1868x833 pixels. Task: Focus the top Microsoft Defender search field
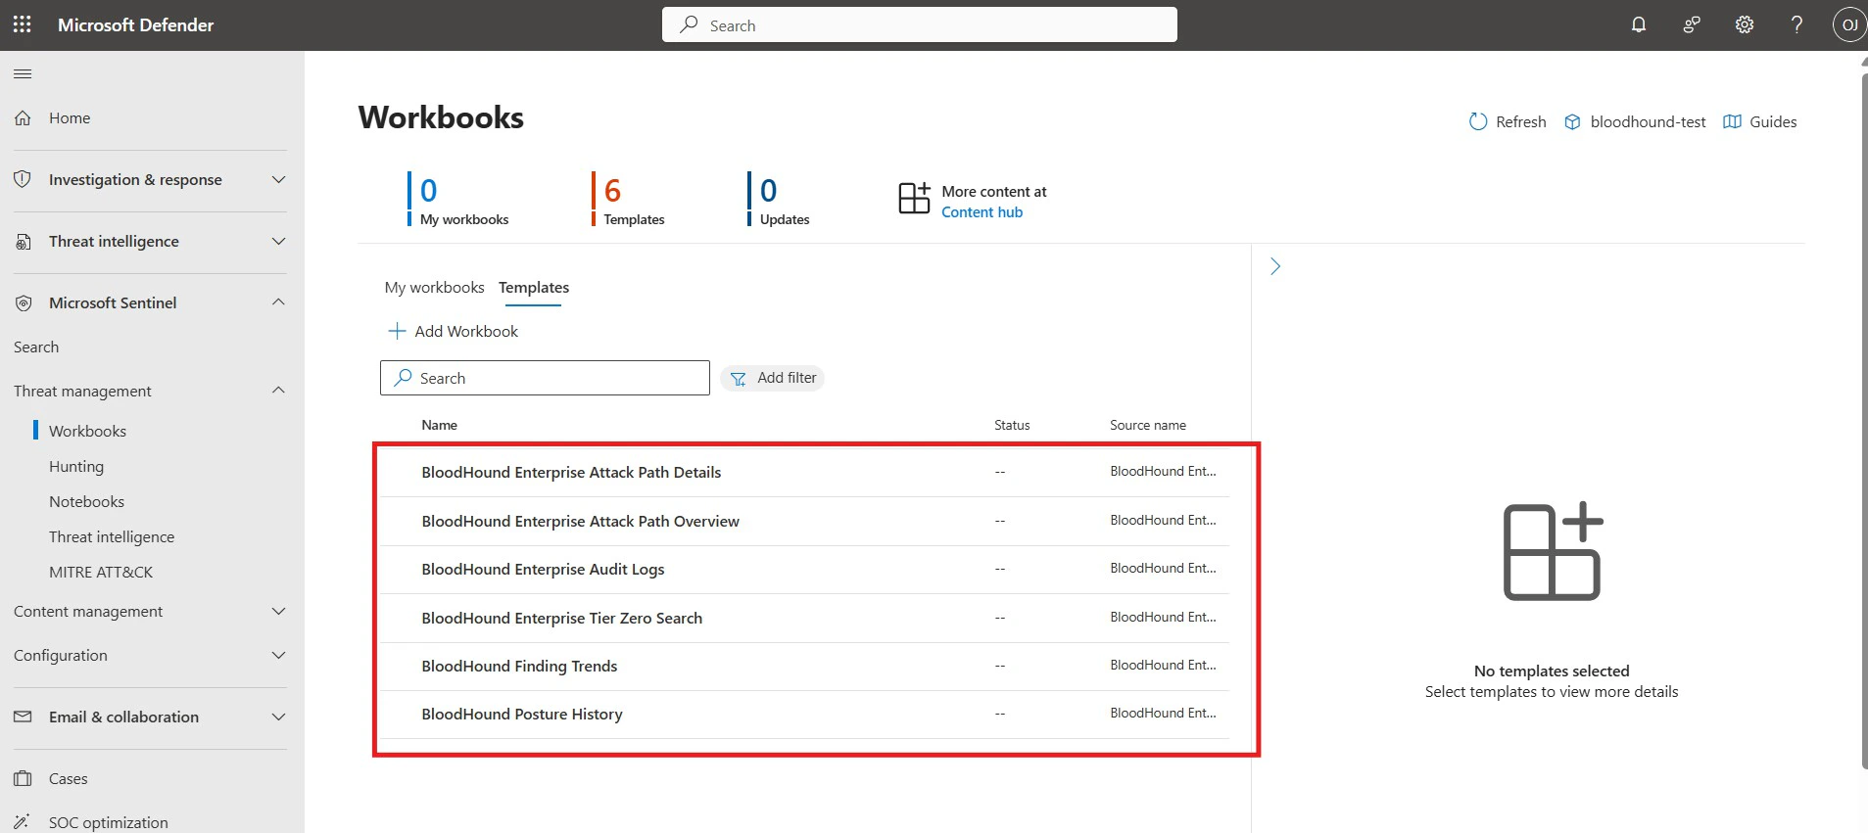point(919,24)
